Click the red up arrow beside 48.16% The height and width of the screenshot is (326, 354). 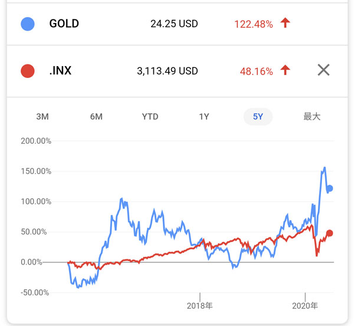click(286, 71)
